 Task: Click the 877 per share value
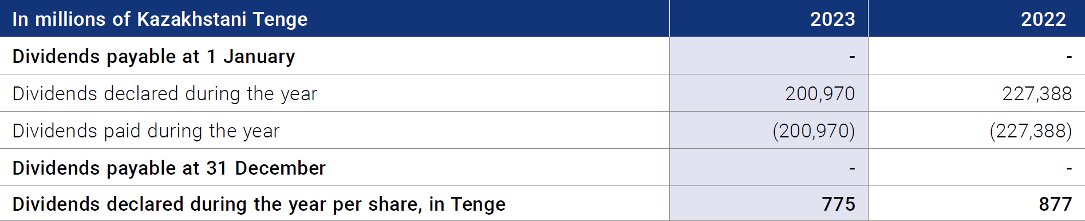(x=1055, y=204)
